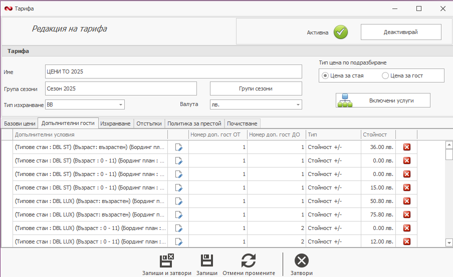The height and width of the screenshot is (277, 453).
Task: Open the Политика за престой tab
Action: coord(194,123)
